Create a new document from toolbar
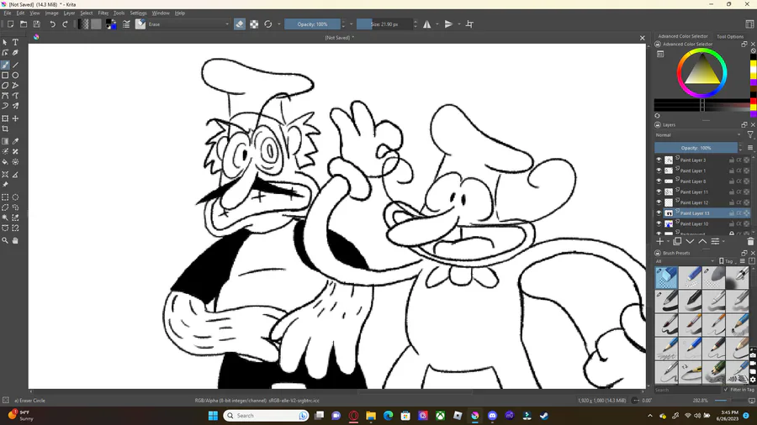 point(10,24)
